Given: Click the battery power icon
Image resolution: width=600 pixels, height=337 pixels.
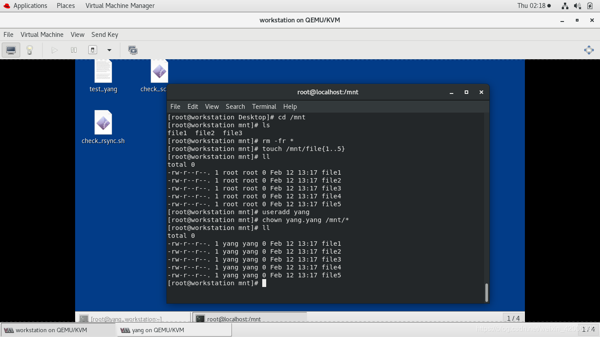Looking at the screenshot, I should (x=590, y=6).
